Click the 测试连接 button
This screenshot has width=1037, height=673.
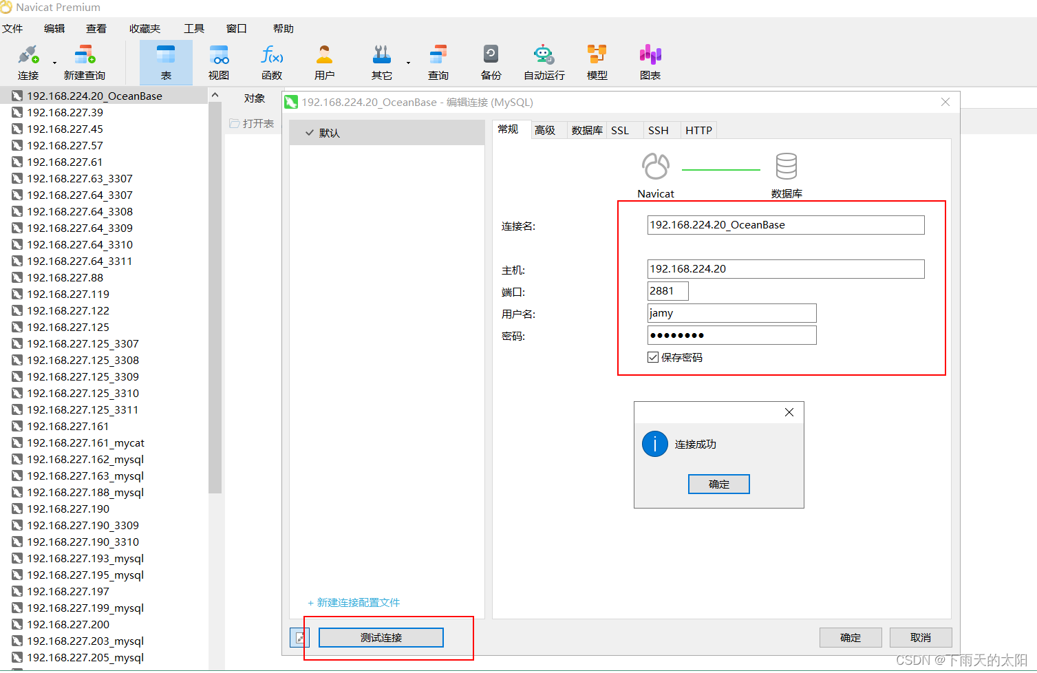381,638
